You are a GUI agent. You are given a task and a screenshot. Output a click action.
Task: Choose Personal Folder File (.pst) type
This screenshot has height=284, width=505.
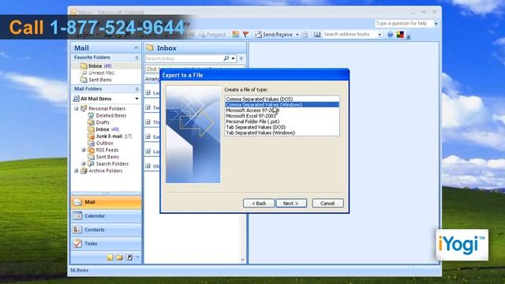point(282,121)
